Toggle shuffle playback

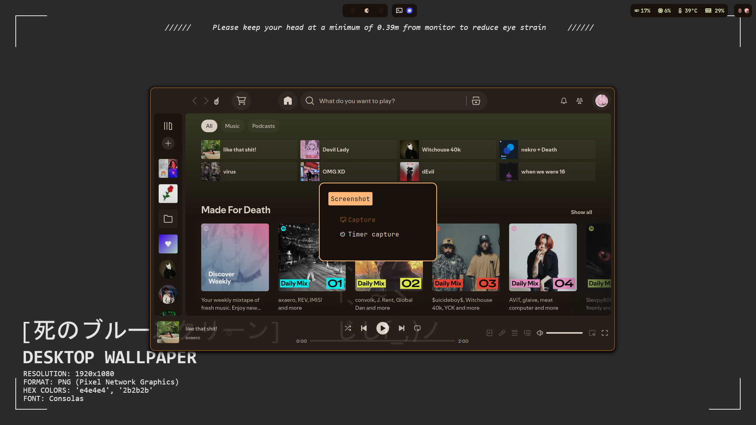348,328
